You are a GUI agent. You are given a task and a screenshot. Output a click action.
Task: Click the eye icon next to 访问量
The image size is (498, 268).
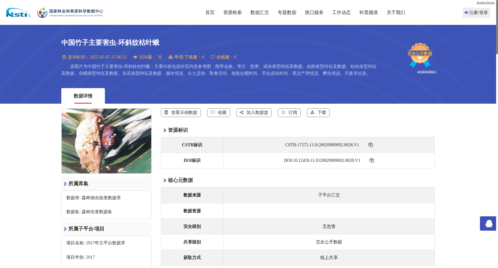[135, 57]
